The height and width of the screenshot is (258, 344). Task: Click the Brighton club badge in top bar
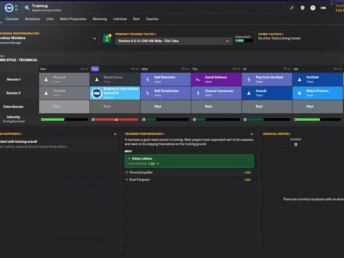(x=9, y=8)
